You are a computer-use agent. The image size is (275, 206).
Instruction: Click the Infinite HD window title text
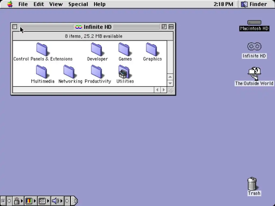click(97, 27)
